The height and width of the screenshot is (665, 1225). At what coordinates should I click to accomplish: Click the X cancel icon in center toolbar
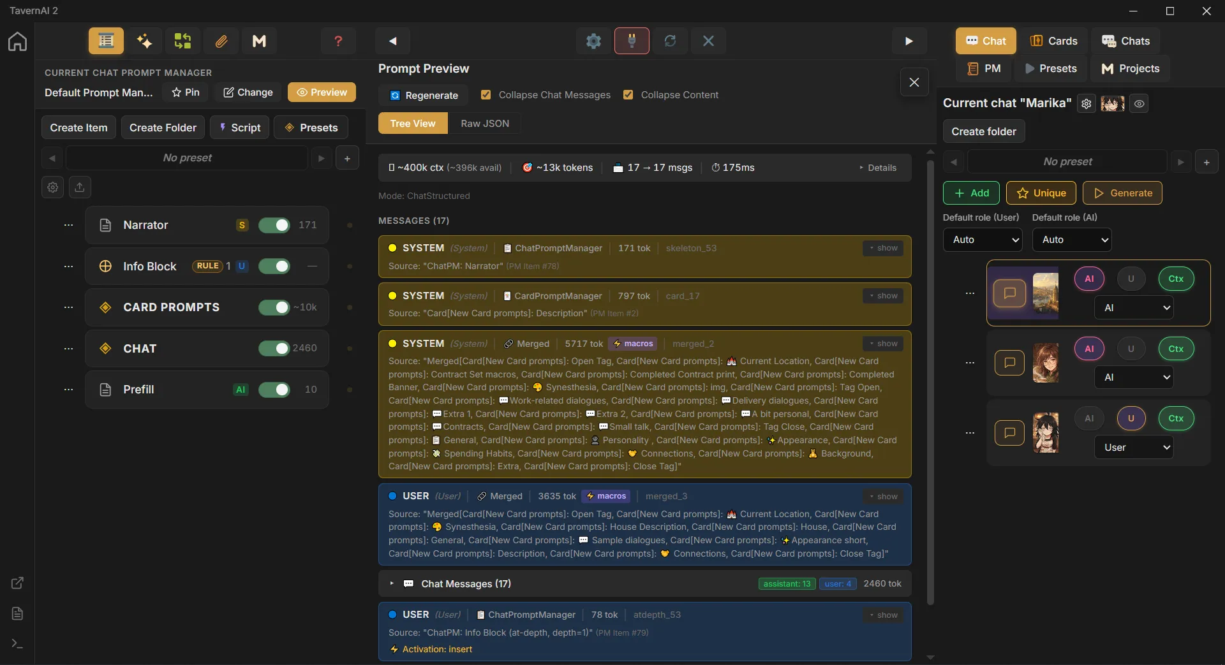tap(708, 41)
